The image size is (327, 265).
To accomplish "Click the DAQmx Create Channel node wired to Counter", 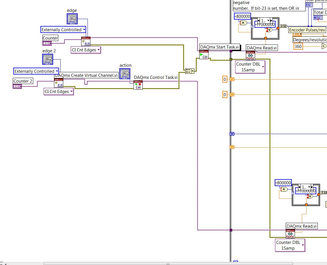I will 86,41.
